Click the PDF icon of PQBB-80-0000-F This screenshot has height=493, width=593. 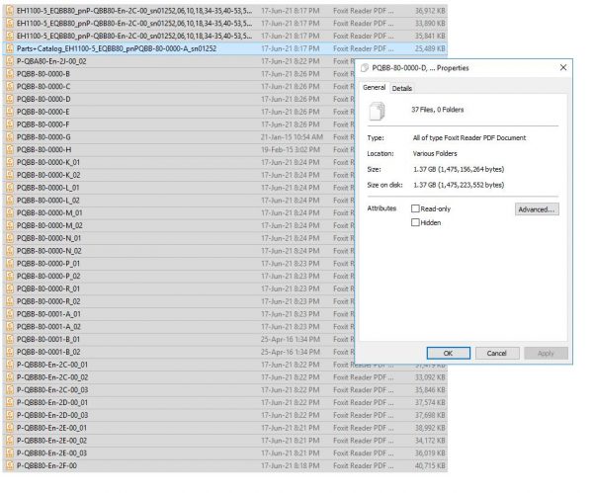[10, 124]
